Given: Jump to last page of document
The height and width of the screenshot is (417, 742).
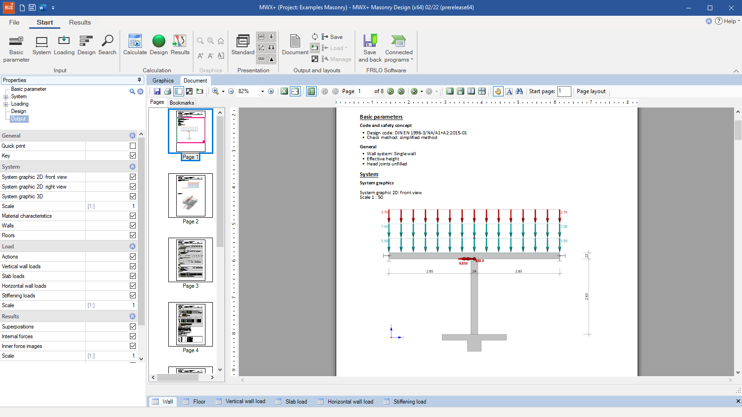Looking at the screenshot, I should tap(401, 91).
